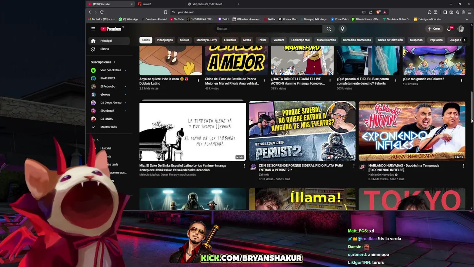Screen dimensions: 474x267
Task: Open options menu for HABLANDO HUEVADAS video
Action: pyautogui.click(x=463, y=166)
